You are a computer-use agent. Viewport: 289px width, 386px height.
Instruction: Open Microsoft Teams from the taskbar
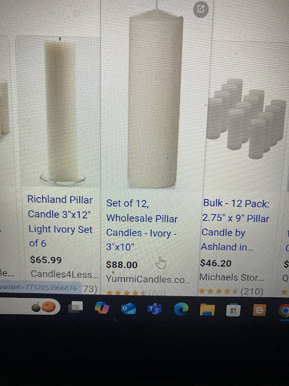155,309
